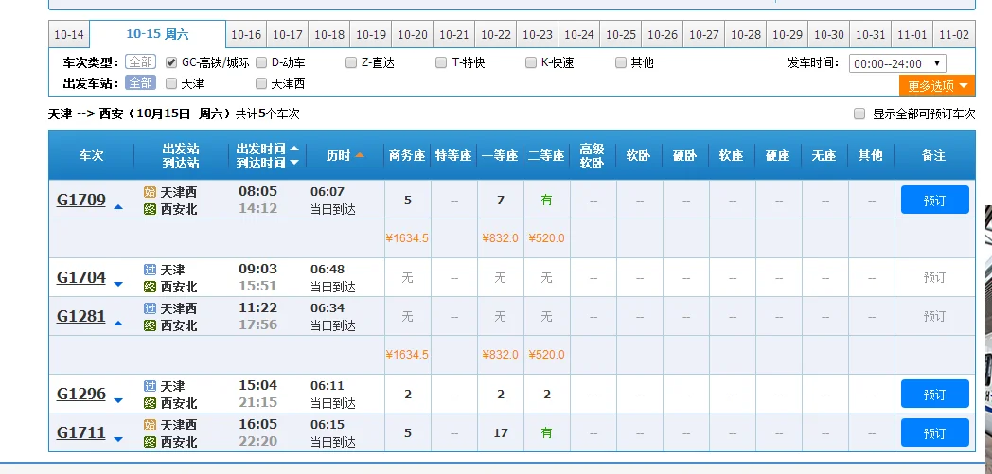
Task: Click the 过 pass-through icon in G1704 row
Action: (150, 270)
